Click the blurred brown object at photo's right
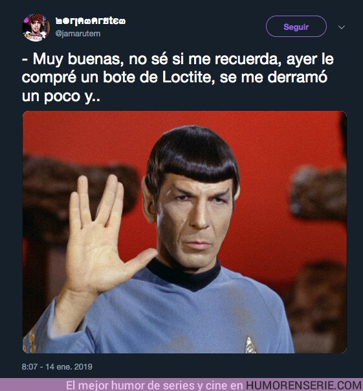Screen dimensions: 363x391 [x=320, y=193]
